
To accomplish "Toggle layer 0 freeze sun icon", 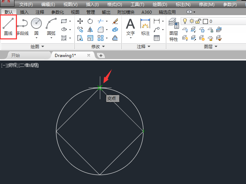I will 192,21.
